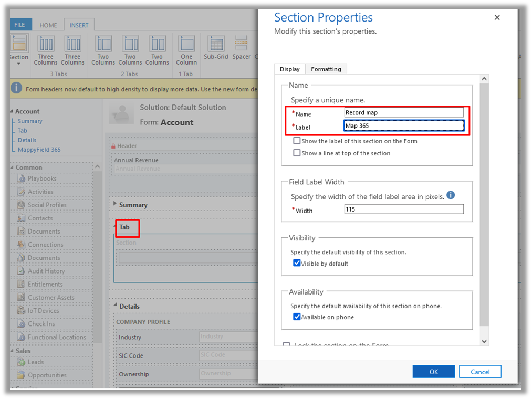
Task: Open the Section dropdown arrow in ribbon
Action: pos(19,64)
